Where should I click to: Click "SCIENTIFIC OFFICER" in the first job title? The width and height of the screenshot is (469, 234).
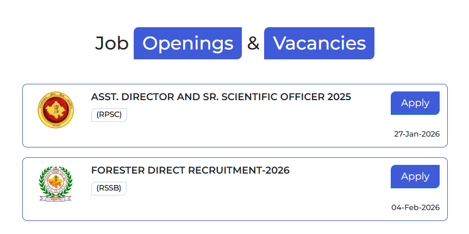pos(273,97)
